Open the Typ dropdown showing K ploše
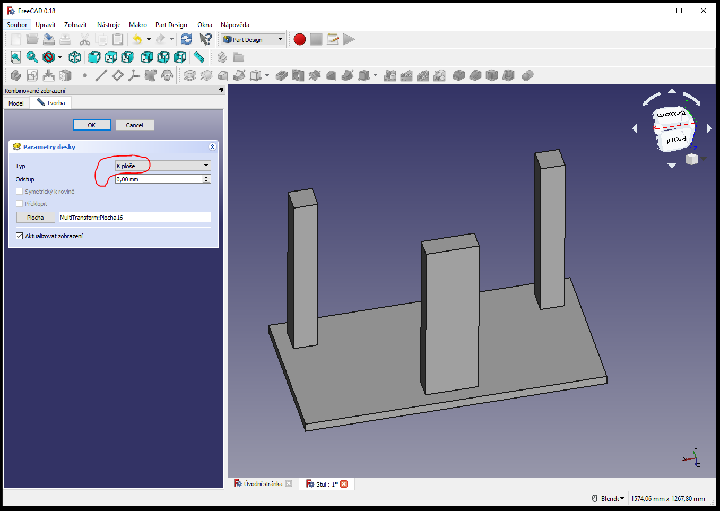This screenshot has height=511, width=720. (163, 166)
